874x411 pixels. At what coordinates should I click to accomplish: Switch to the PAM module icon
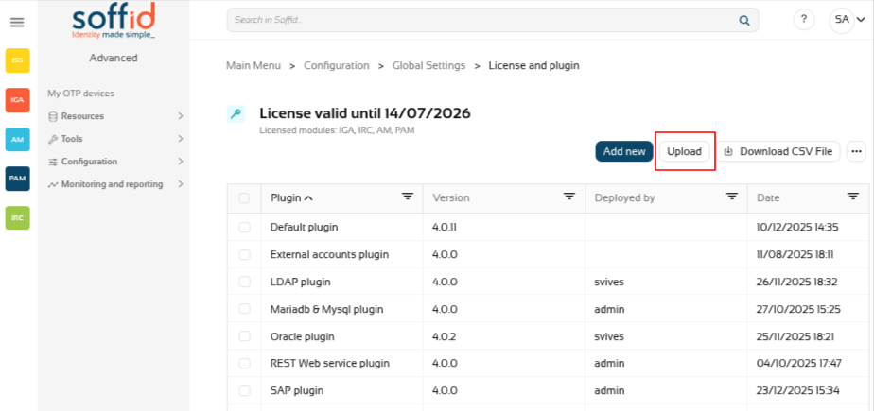point(17,179)
